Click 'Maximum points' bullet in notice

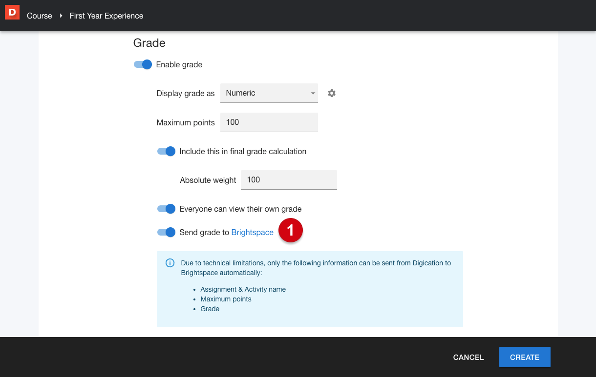[226, 299]
